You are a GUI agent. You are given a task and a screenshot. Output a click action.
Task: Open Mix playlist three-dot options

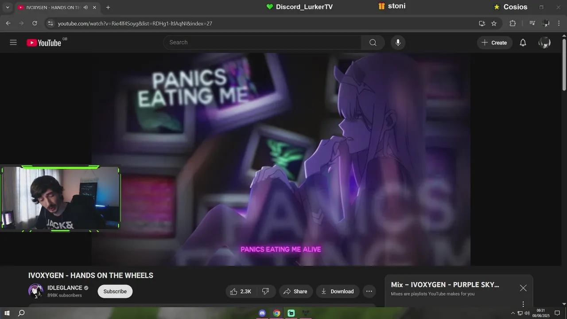[523, 304]
